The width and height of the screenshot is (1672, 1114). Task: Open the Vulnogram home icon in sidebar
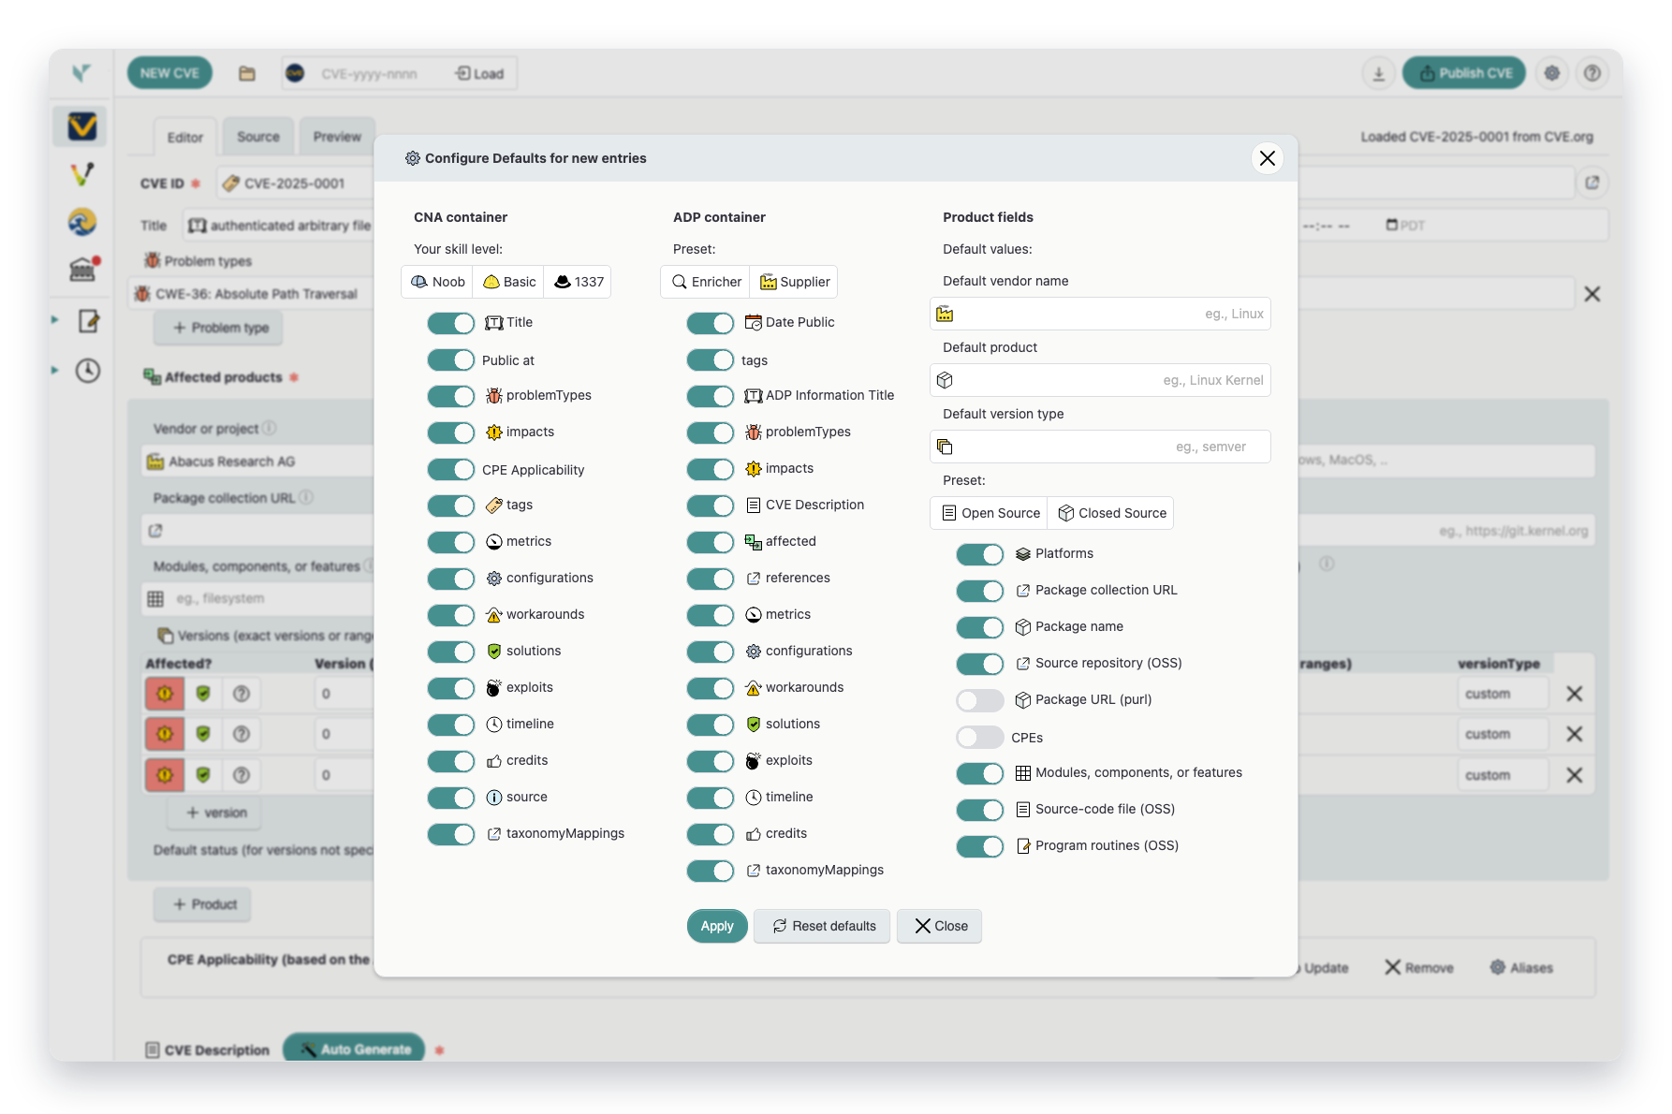coord(81,126)
